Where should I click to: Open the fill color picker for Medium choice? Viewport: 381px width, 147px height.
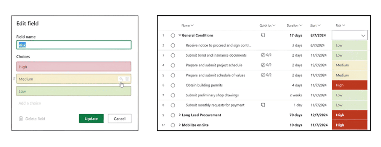(x=121, y=79)
